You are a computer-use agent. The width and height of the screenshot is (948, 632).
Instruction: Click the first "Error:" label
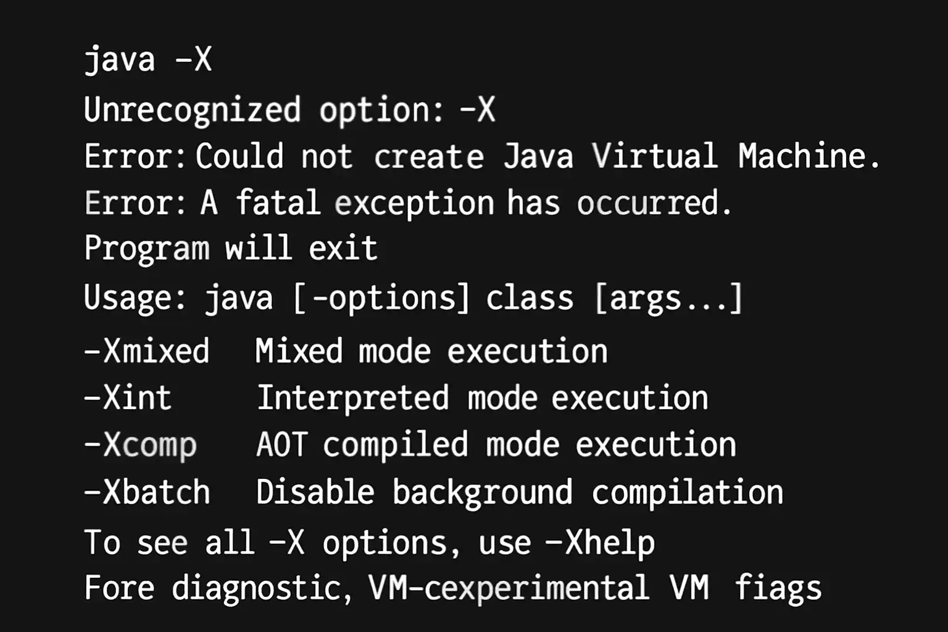pyautogui.click(x=135, y=156)
